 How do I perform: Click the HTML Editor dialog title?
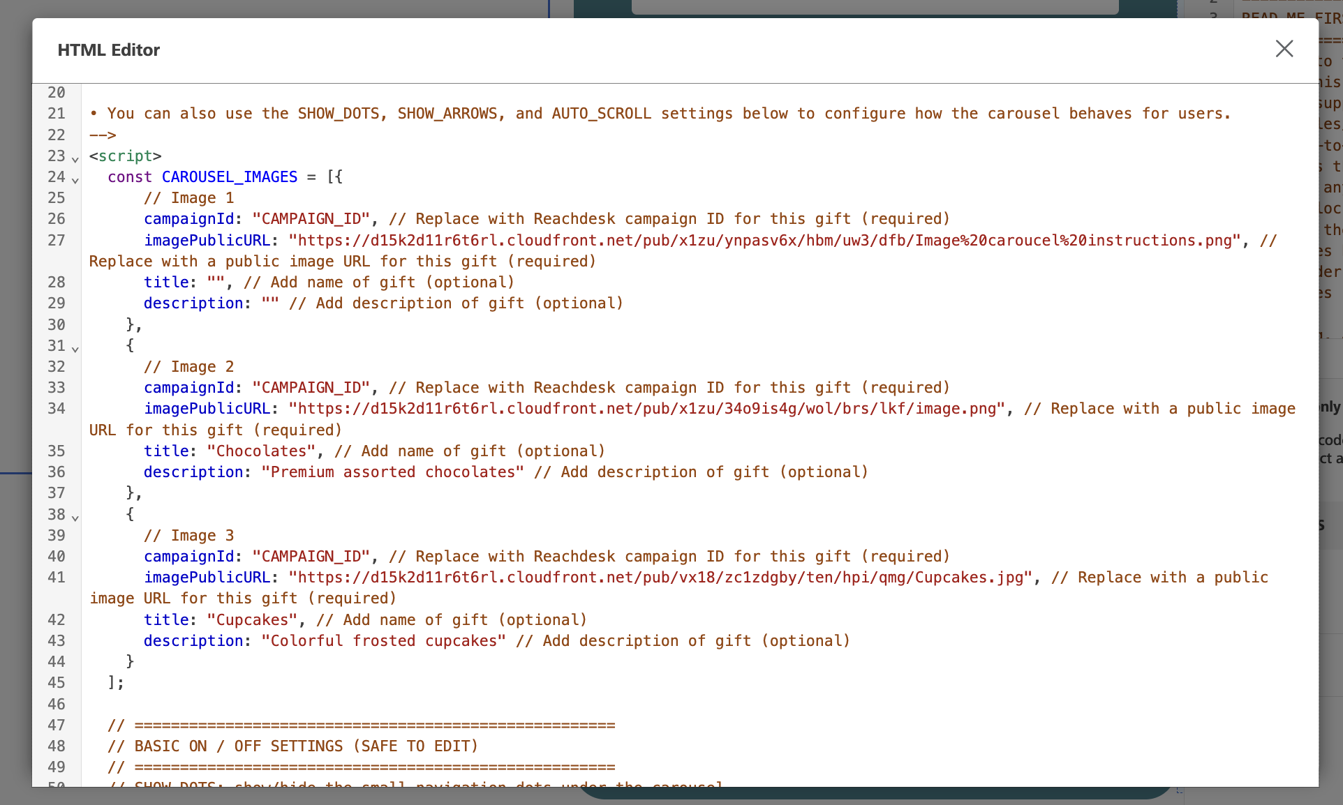click(x=109, y=50)
